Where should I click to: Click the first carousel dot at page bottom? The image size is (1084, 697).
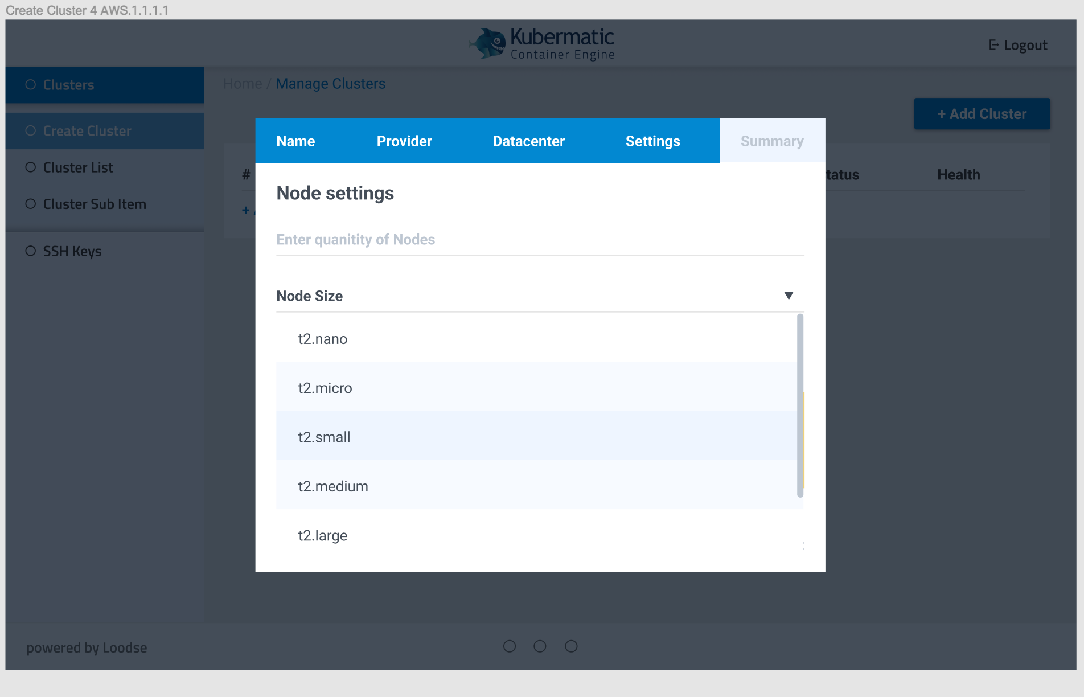click(x=510, y=646)
